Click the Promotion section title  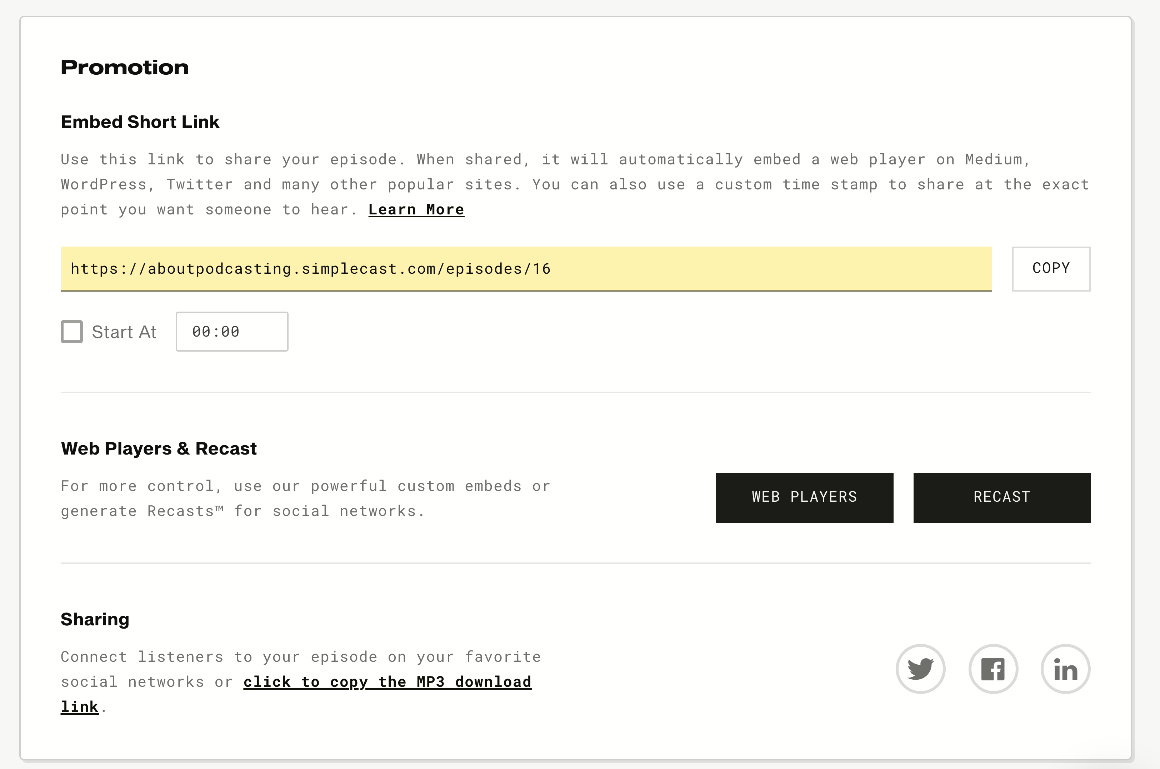125,67
